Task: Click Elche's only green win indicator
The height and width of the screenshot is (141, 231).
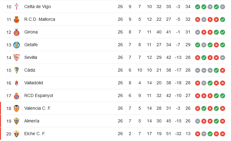Action: pos(210,134)
